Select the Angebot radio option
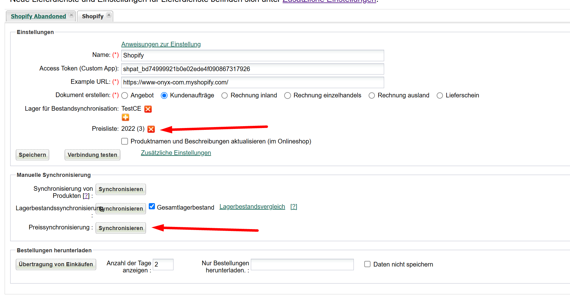Viewport: 570px width, 303px height. pyautogui.click(x=125, y=96)
